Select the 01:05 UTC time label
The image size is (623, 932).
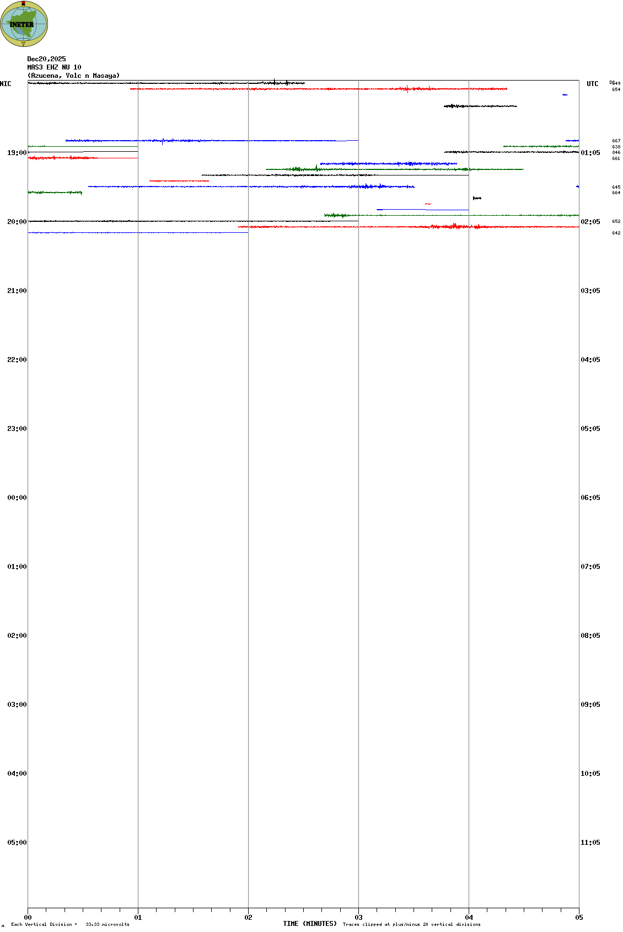click(x=590, y=153)
